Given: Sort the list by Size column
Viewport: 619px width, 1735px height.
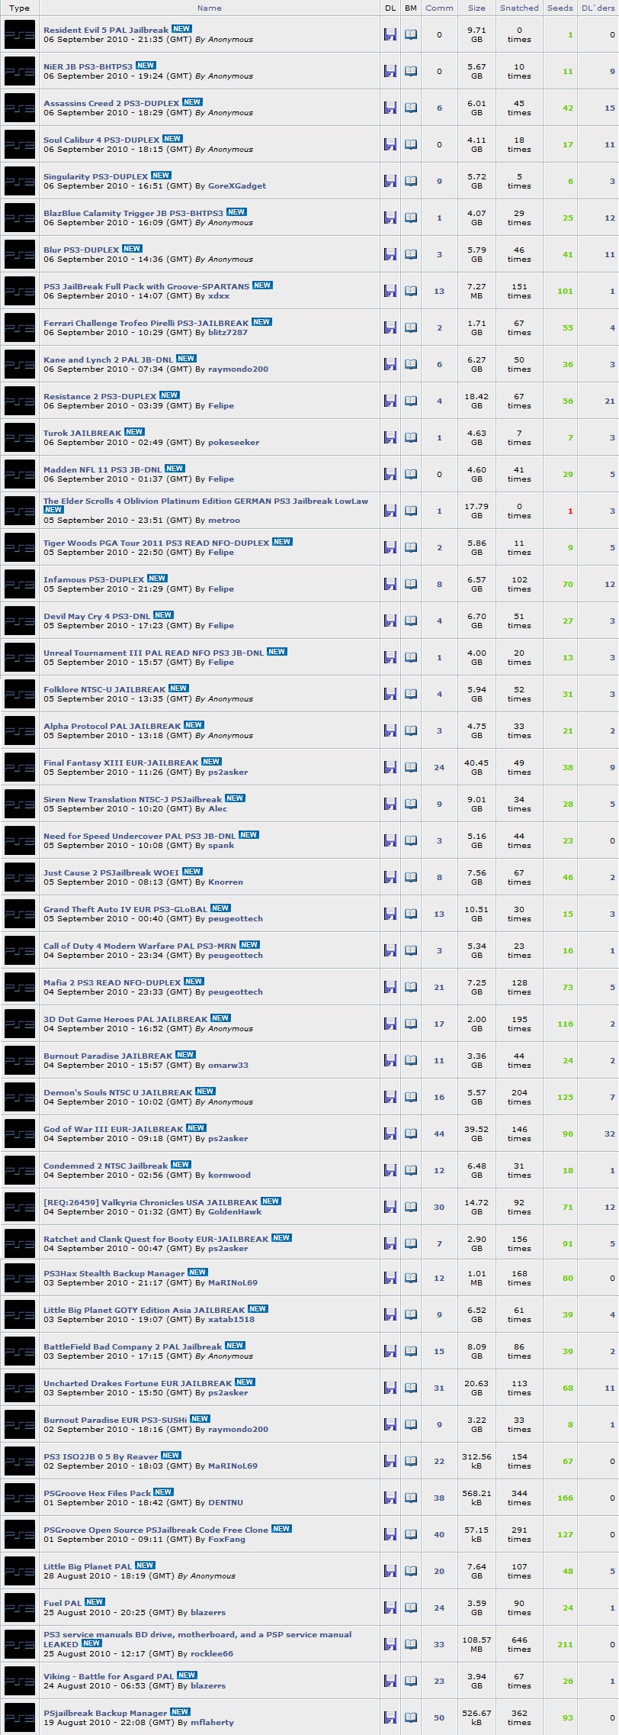Looking at the screenshot, I should [x=476, y=8].
